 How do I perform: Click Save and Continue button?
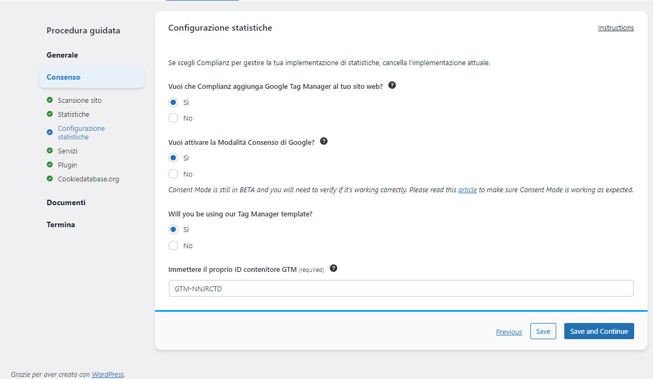599,331
